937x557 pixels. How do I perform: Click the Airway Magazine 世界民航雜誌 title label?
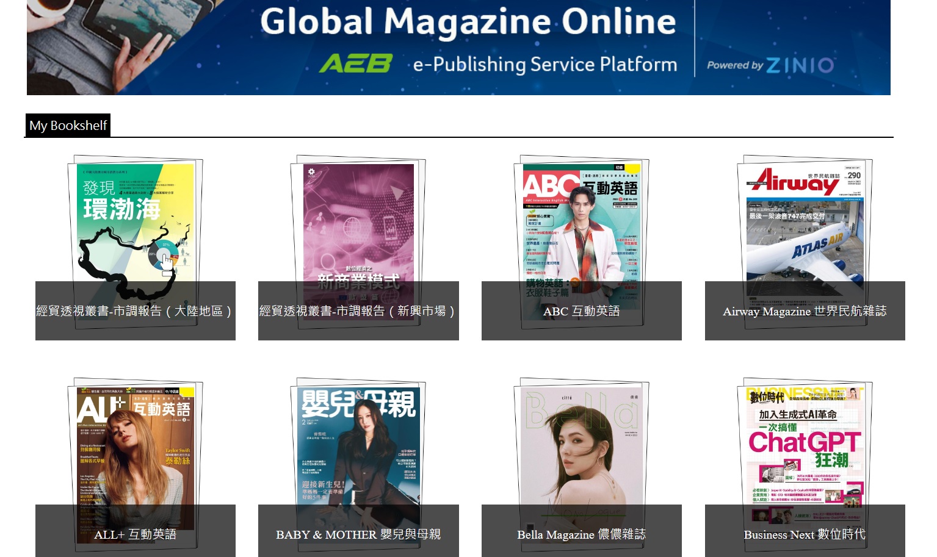click(805, 311)
